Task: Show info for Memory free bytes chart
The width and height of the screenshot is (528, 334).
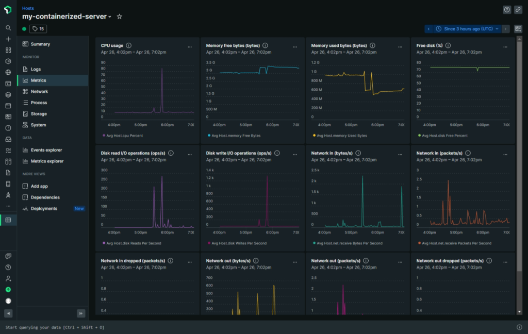Action: 266,45
